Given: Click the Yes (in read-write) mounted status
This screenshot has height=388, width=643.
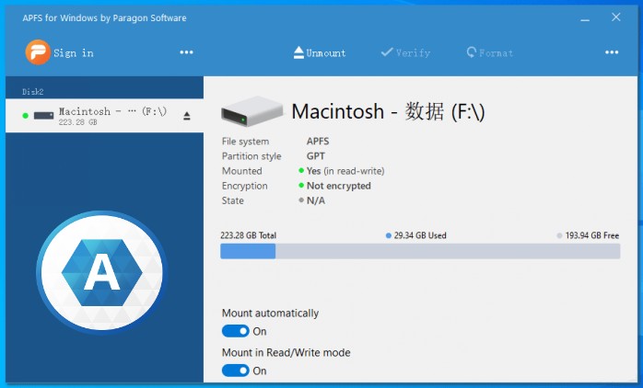Looking at the screenshot, I should 345,171.
